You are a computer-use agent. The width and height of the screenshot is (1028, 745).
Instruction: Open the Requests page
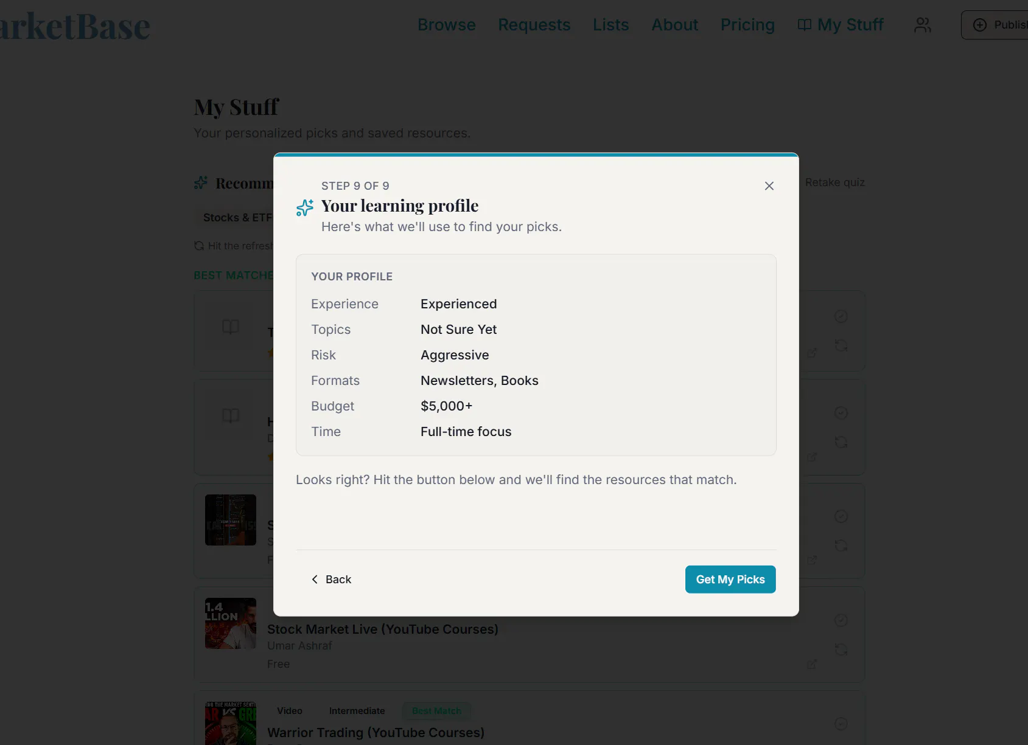point(534,25)
